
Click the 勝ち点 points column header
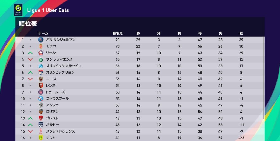coord(118,33)
